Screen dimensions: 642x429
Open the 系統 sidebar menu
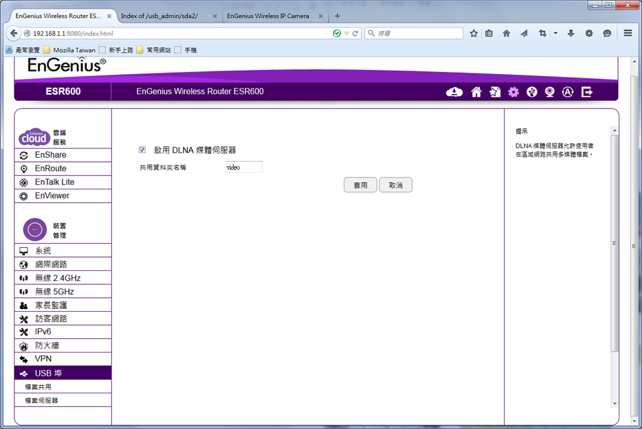[x=63, y=250]
